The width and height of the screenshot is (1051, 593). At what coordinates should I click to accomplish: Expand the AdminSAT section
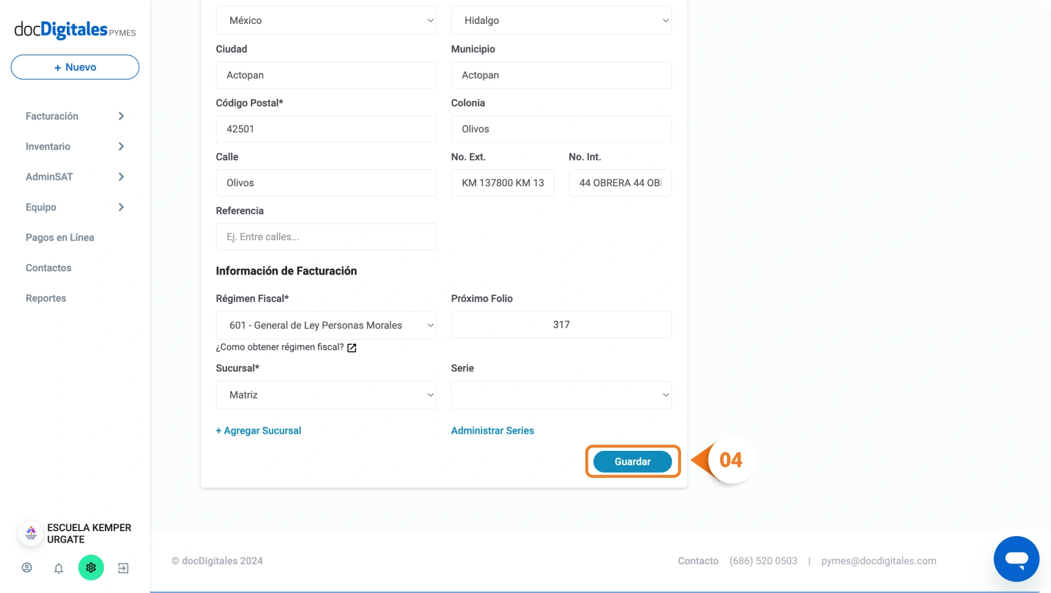(x=75, y=177)
